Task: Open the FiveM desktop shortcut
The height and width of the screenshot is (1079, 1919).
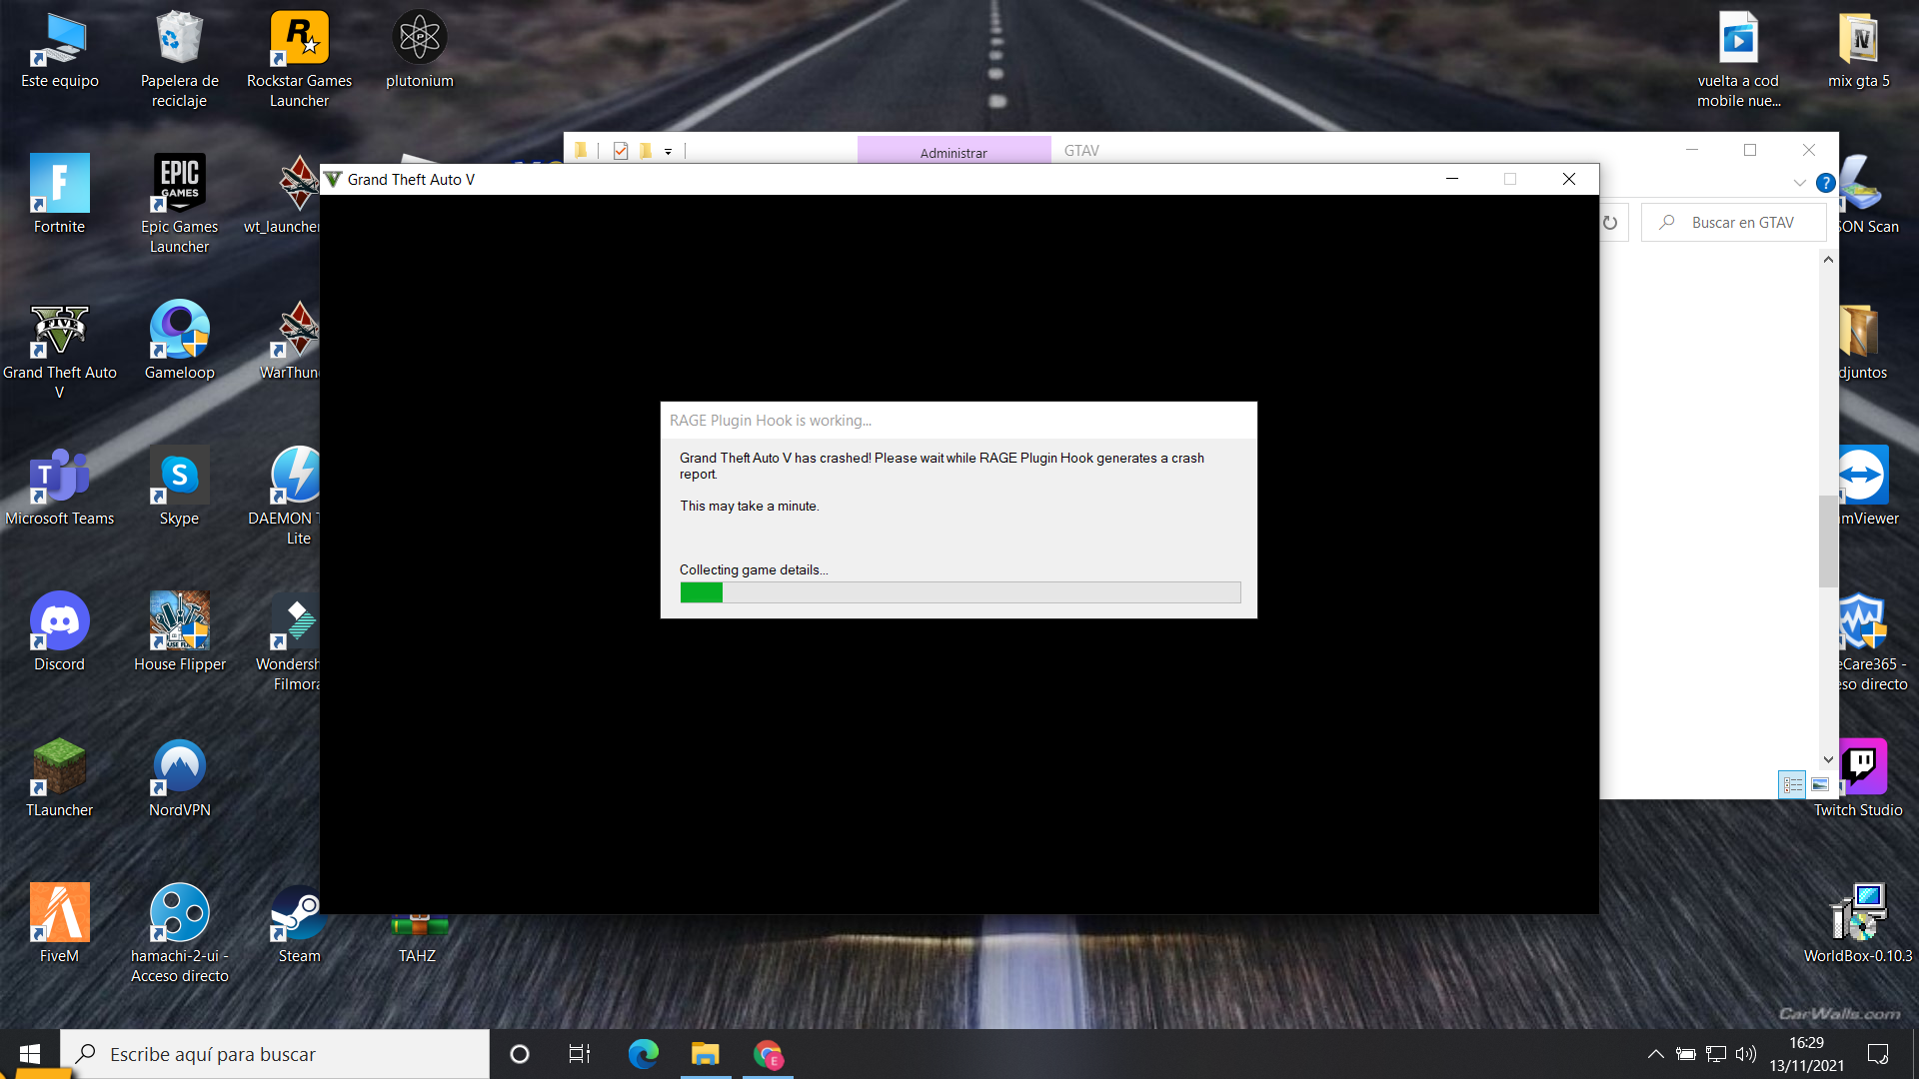Action: point(59,914)
